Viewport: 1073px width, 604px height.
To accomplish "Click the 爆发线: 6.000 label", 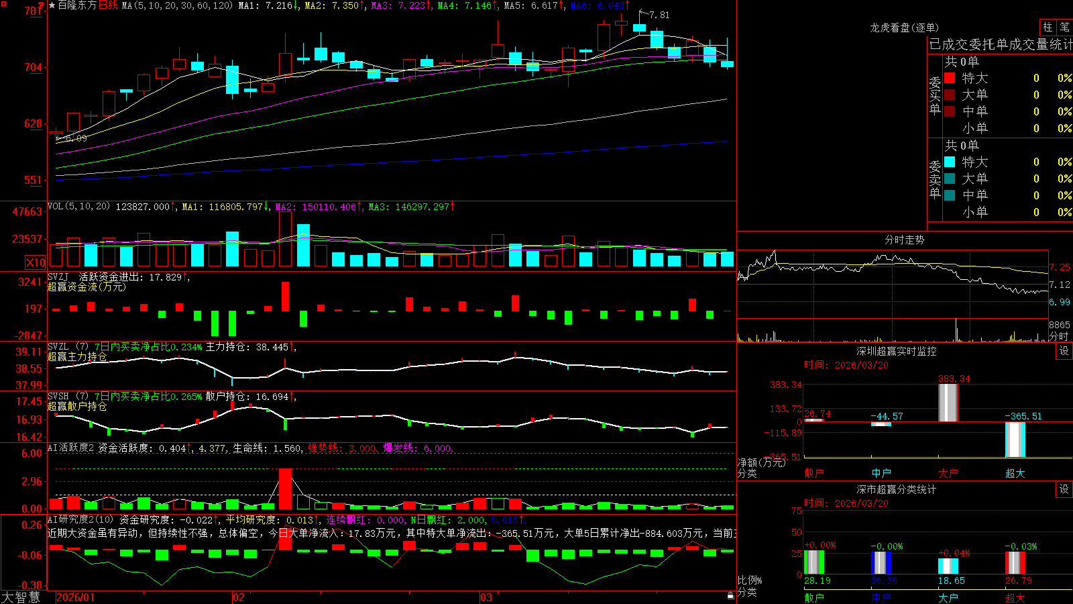I will (x=417, y=448).
